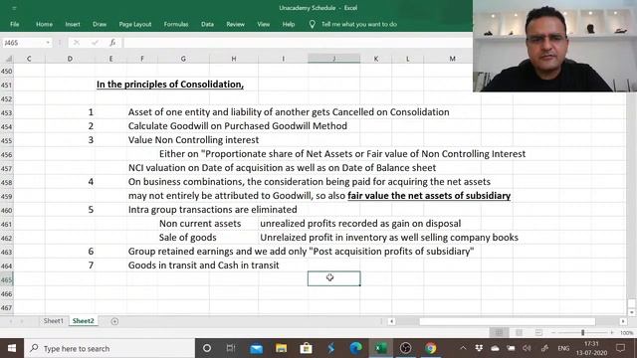637x358 pixels.
Task: Click the horizontal scrollbar right arrow
Action: click(x=623, y=321)
